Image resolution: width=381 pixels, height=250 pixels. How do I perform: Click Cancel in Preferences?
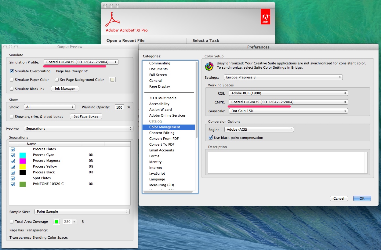pyautogui.click(x=339, y=198)
